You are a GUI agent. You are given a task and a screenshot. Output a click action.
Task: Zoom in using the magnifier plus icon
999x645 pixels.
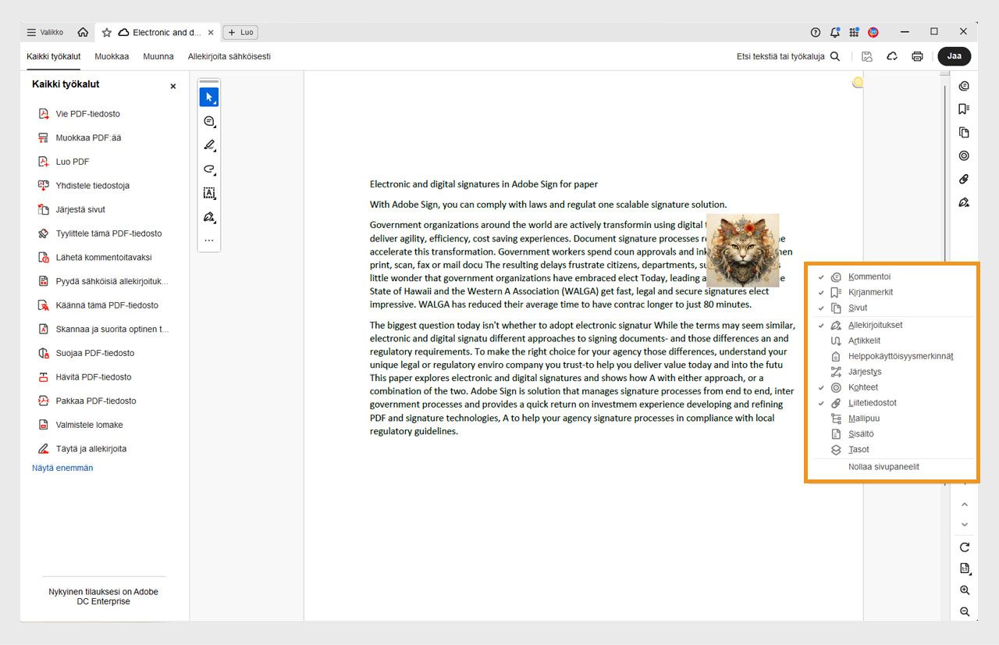coord(965,590)
